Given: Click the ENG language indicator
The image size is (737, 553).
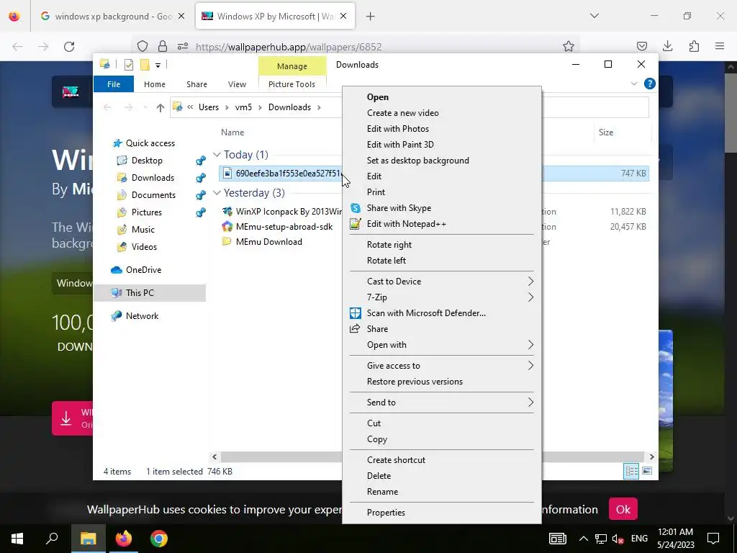Looking at the screenshot, I should click(639, 539).
